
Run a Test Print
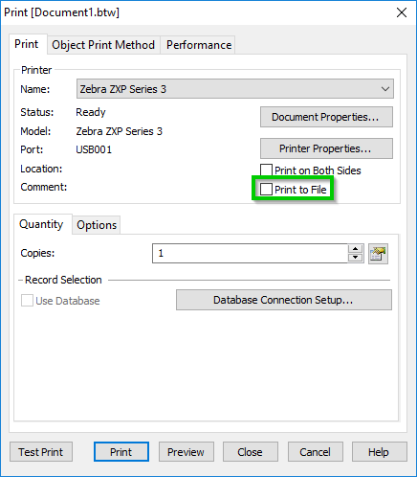(x=41, y=452)
